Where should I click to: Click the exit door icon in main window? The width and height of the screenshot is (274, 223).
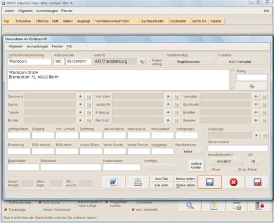point(260,206)
